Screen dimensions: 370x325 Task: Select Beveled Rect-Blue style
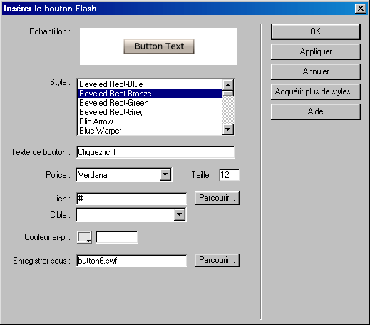tap(150, 84)
